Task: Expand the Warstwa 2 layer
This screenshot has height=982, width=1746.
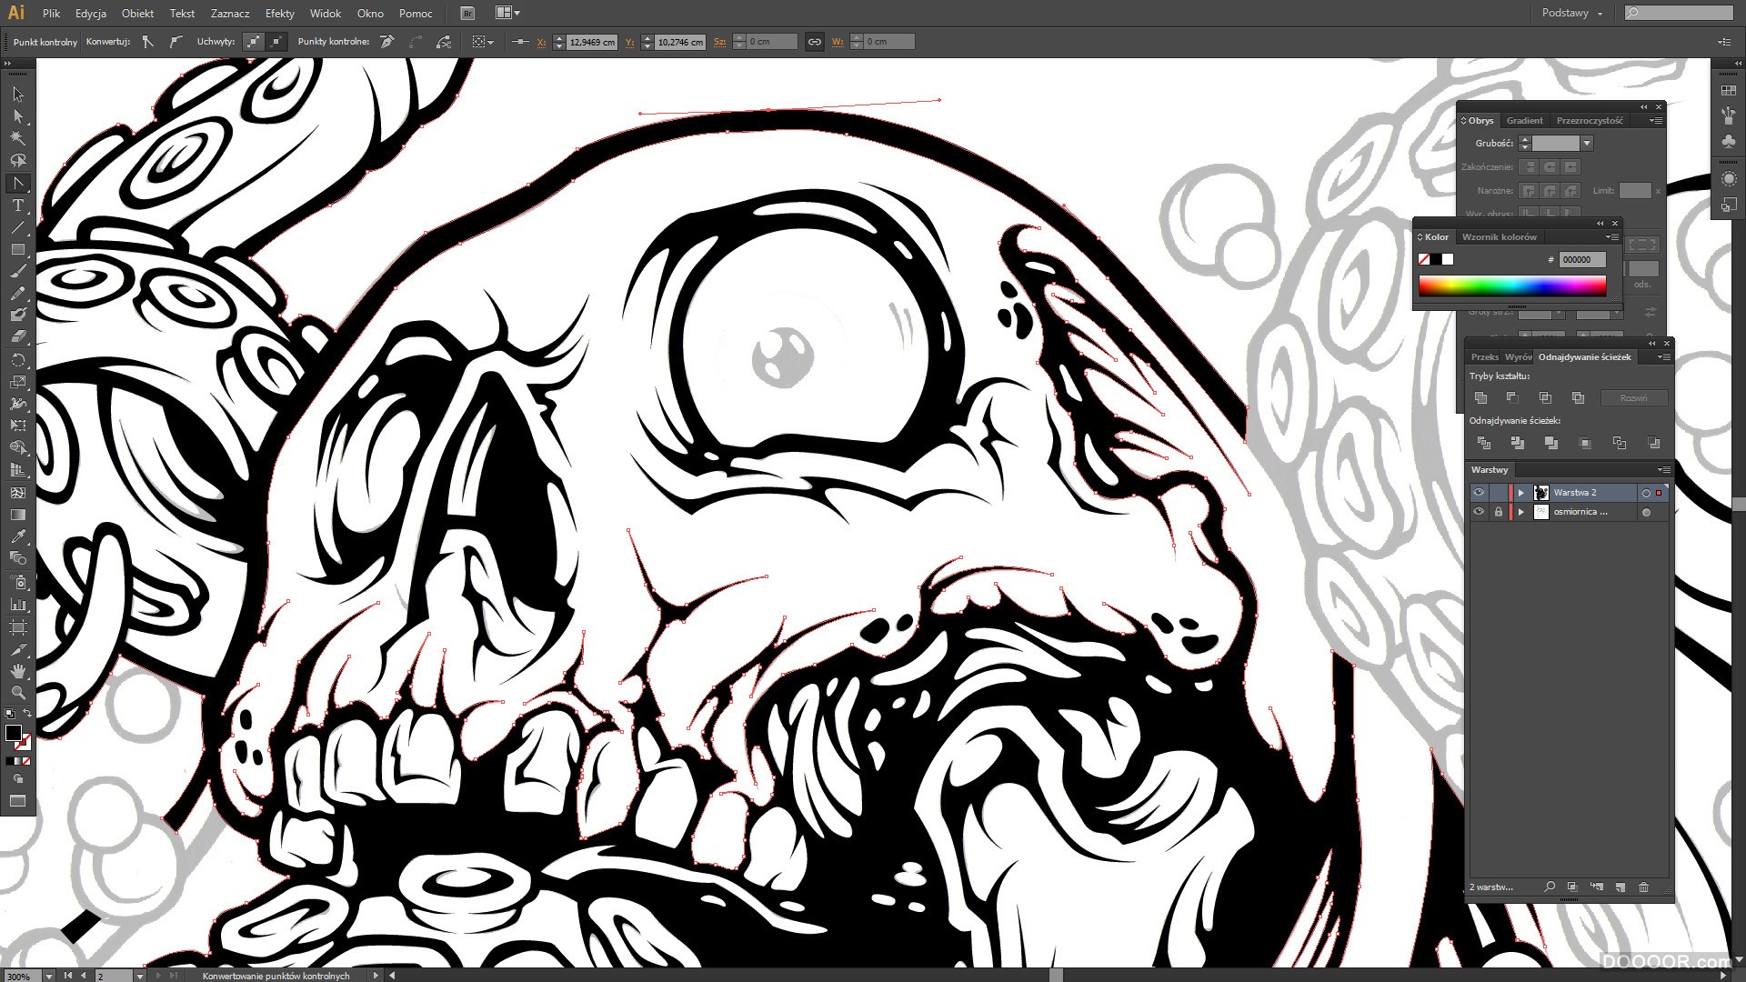Action: (x=1520, y=493)
